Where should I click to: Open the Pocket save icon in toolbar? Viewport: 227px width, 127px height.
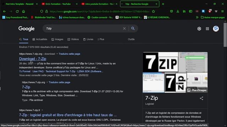(x=171, y=11)
